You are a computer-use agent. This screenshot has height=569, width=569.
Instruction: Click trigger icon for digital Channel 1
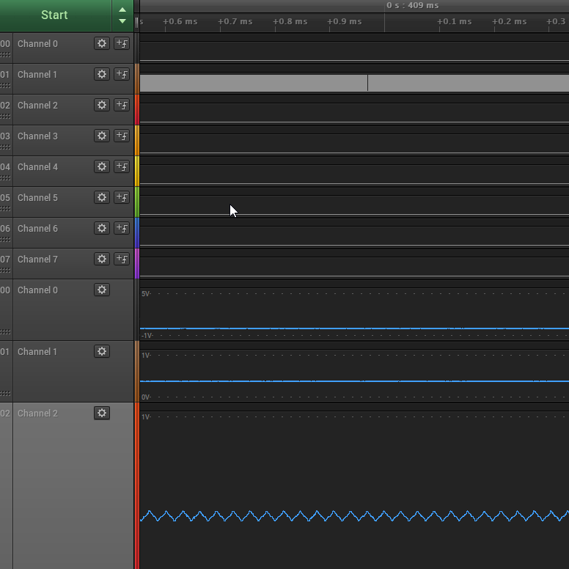pos(122,74)
